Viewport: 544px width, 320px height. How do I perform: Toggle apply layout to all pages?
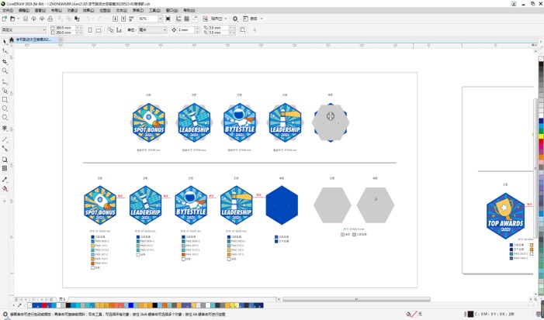coord(110,30)
